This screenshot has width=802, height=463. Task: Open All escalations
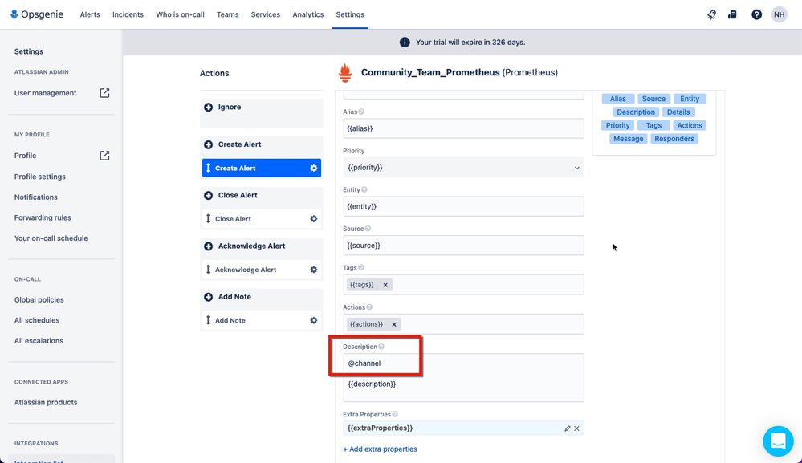pos(39,341)
